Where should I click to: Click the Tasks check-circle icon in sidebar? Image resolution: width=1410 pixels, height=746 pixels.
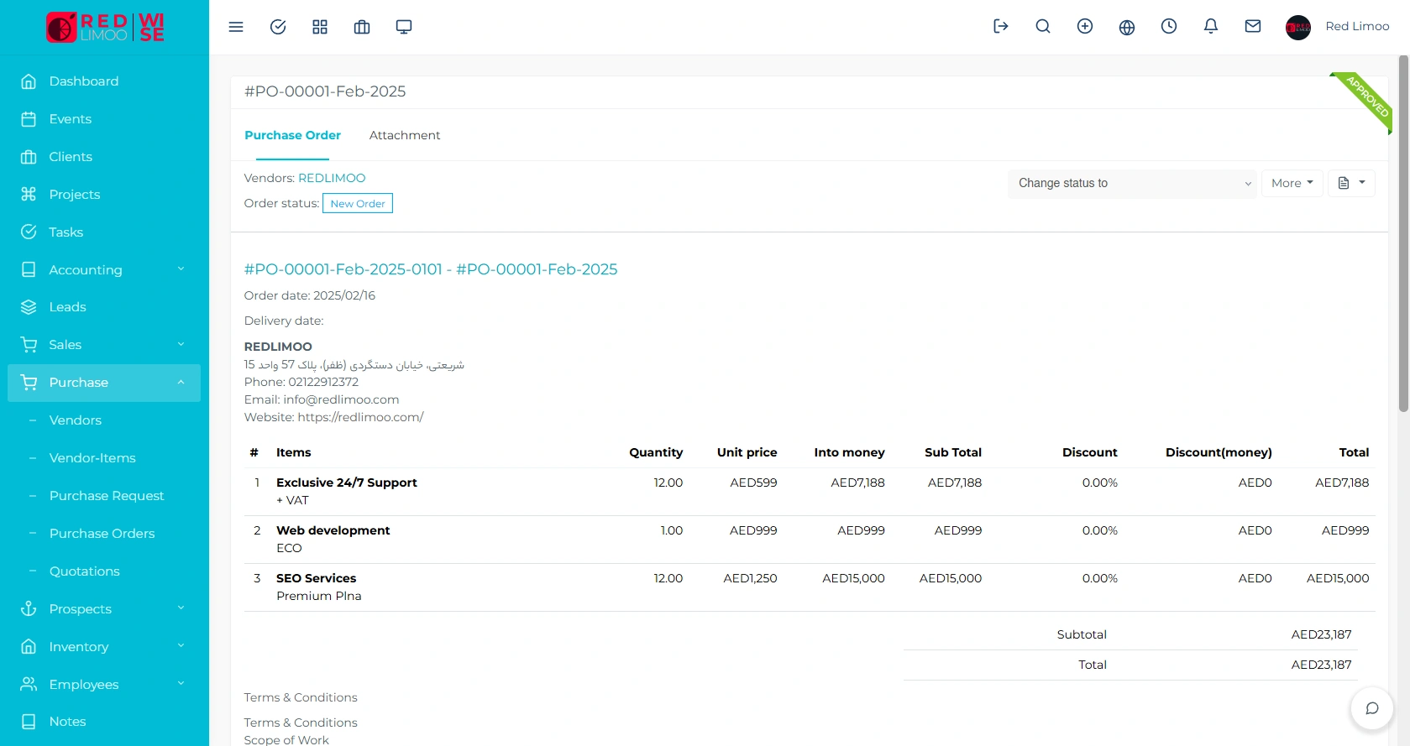coord(29,232)
